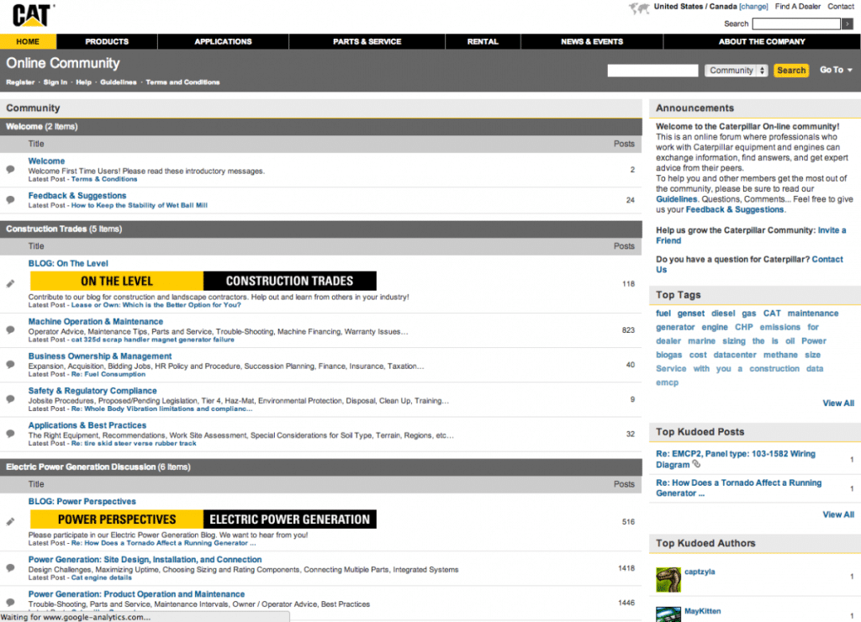Open Power Generation: Site Design, Installation forum
The image size is (861, 622).
[145, 560]
